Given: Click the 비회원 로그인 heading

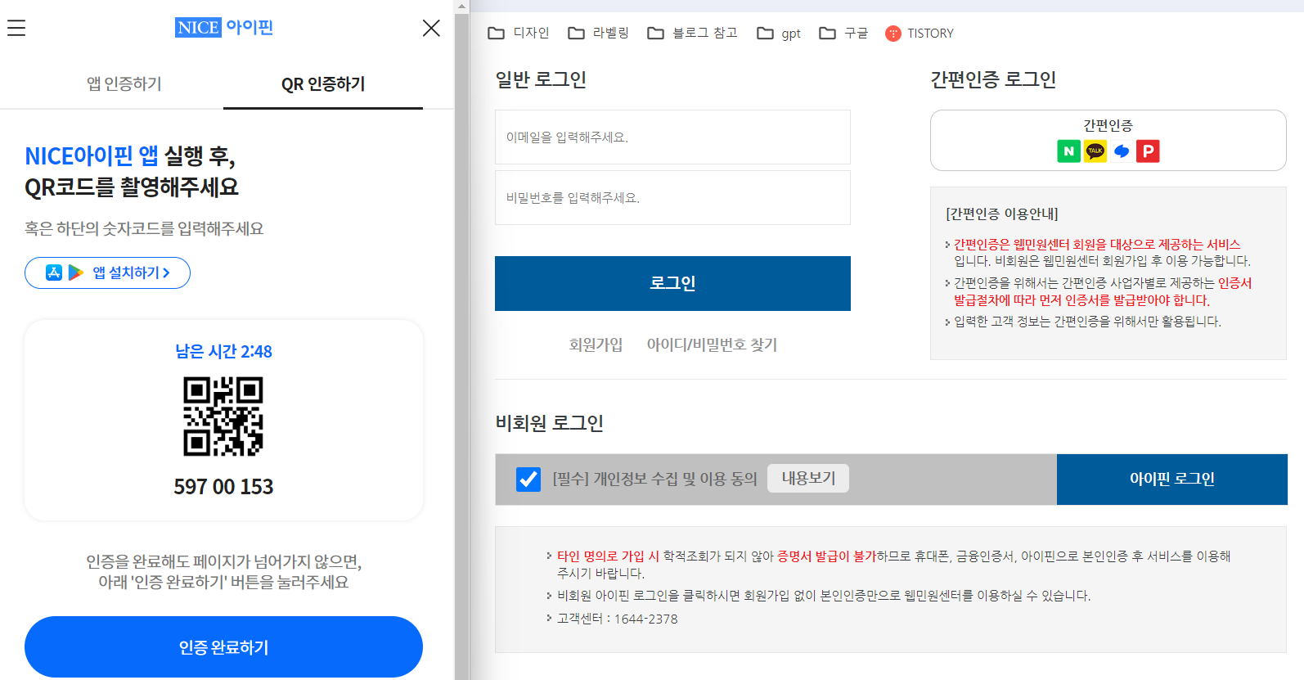Looking at the screenshot, I should click(550, 423).
